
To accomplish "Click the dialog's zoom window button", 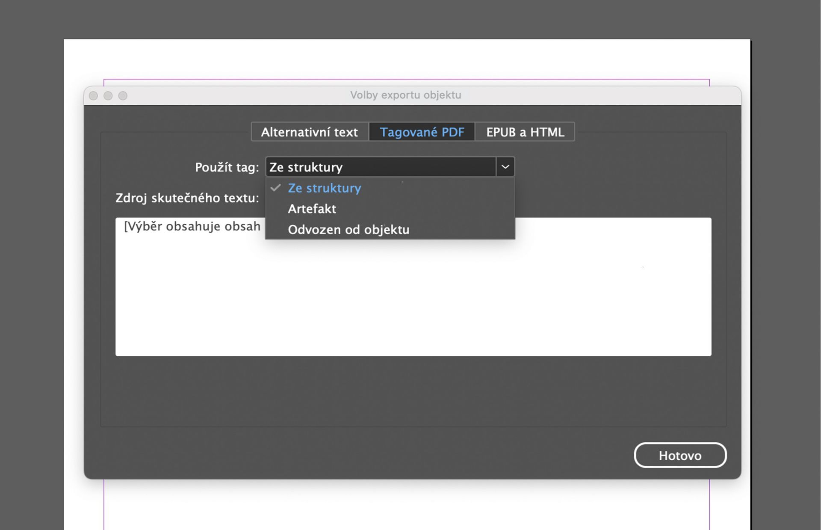I will pos(123,96).
